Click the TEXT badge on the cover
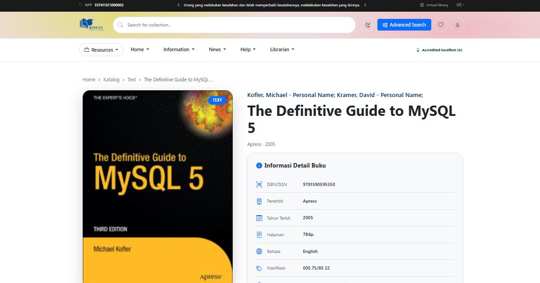540x283 pixels. pos(217,100)
